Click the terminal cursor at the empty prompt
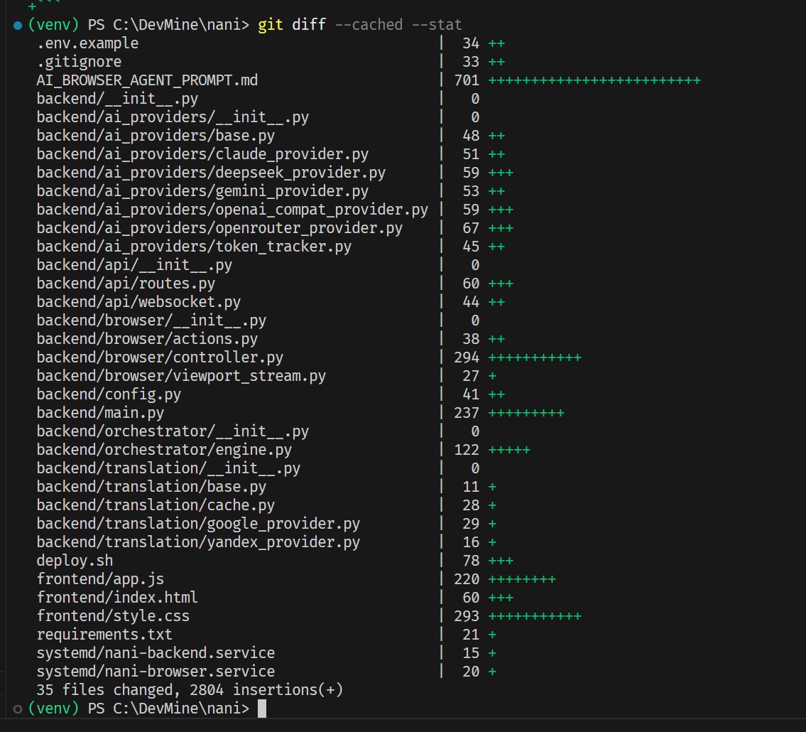806x732 pixels. coord(262,709)
